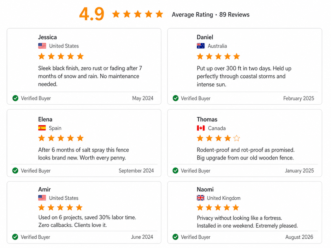This screenshot has height=248, width=331.
Task: Click Thomas's review text about rodent-proof fence
Action: (246, 154)
